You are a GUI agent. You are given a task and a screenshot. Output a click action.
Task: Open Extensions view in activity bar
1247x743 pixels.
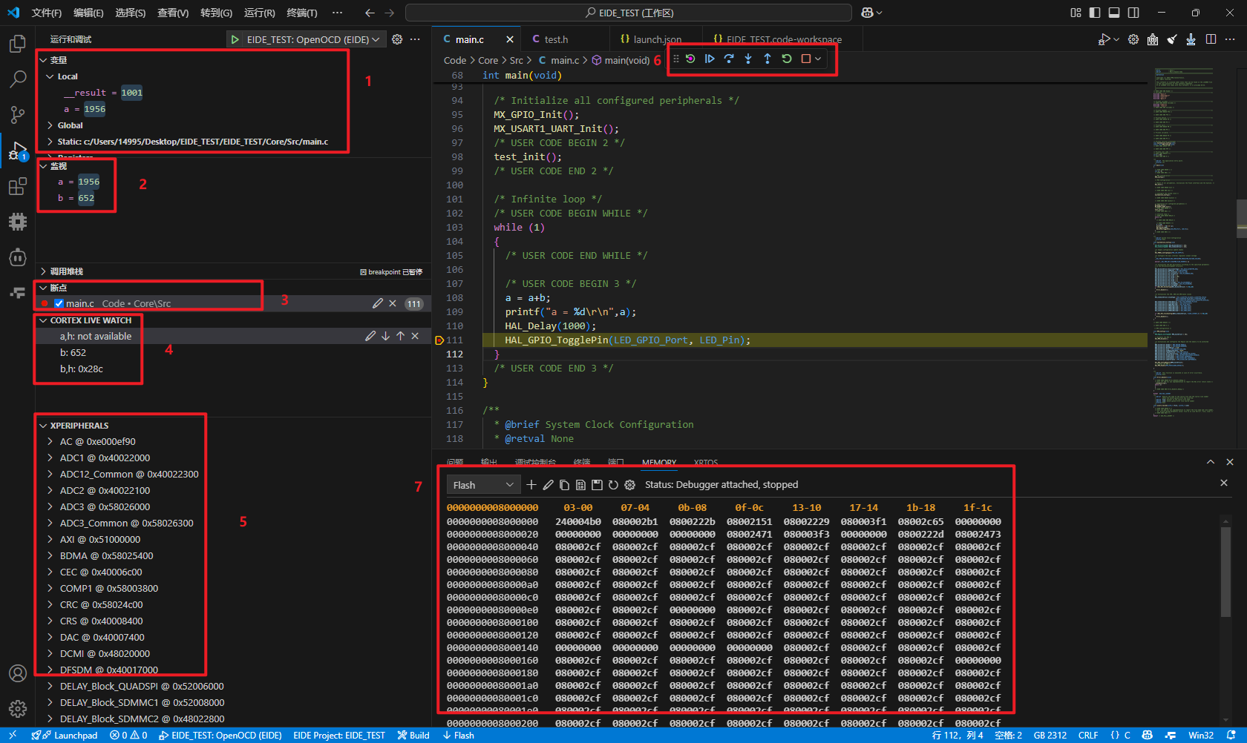click(18, 186)
